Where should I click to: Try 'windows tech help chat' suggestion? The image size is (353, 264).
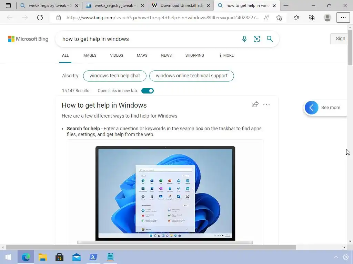(x=115, y=76)
